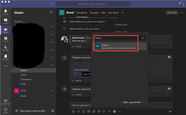This screenshot has height=115, width=186.
Task: Click search magnifier in app popup
Action: coord(143,38)
